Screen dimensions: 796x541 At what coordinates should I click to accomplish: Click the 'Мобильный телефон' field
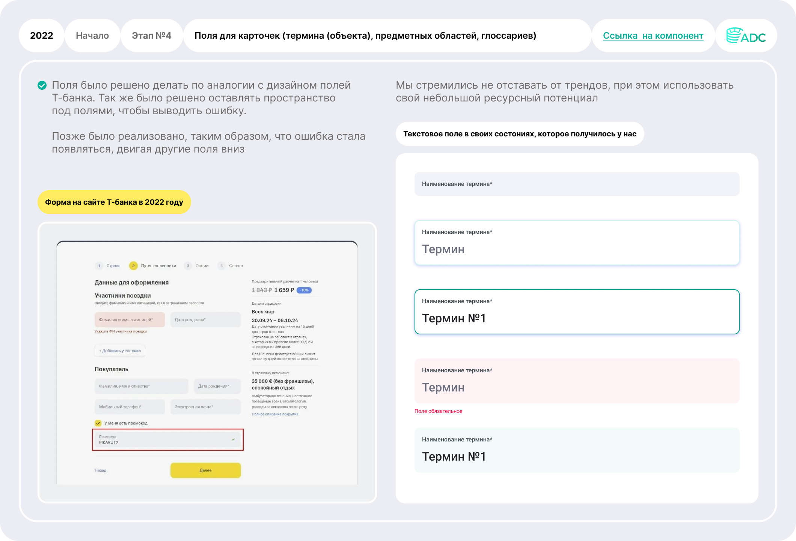pyautogui.click(x=130, y=407)
